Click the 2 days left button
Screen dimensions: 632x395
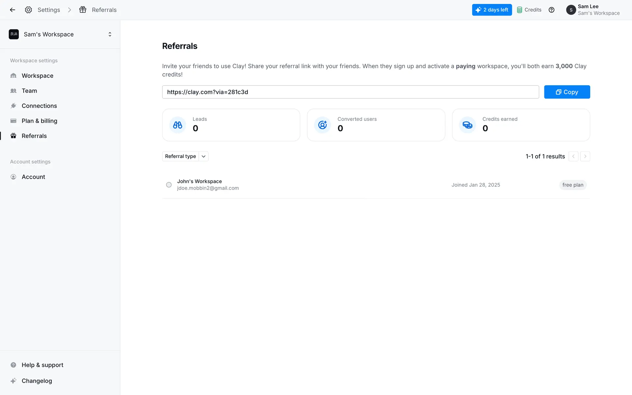(x=492, y=10)
